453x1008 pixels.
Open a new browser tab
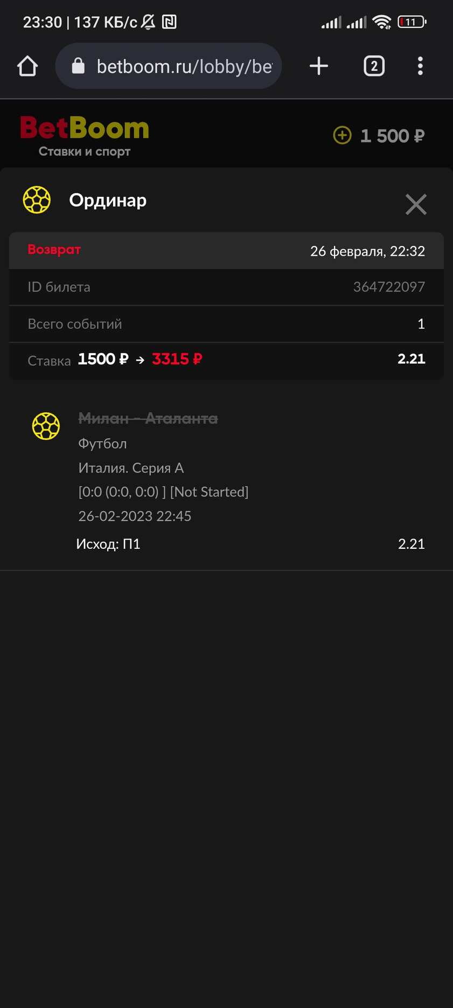319,66
